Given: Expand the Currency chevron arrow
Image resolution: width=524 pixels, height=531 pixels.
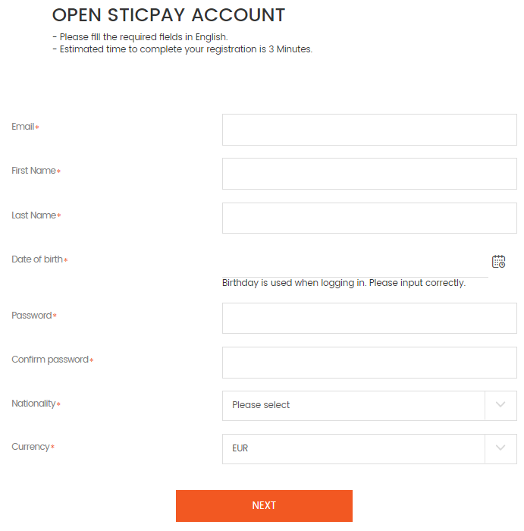Looking at the screenshot, I should tap(500, 448).
